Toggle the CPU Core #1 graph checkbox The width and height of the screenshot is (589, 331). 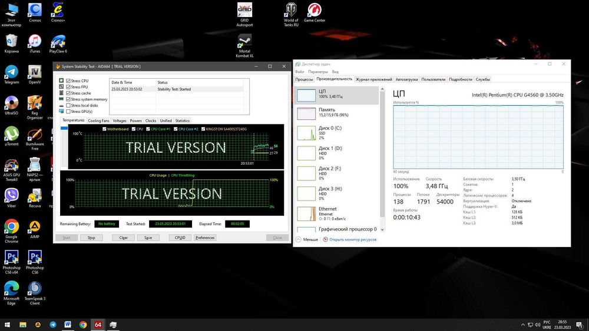(148, 129)
